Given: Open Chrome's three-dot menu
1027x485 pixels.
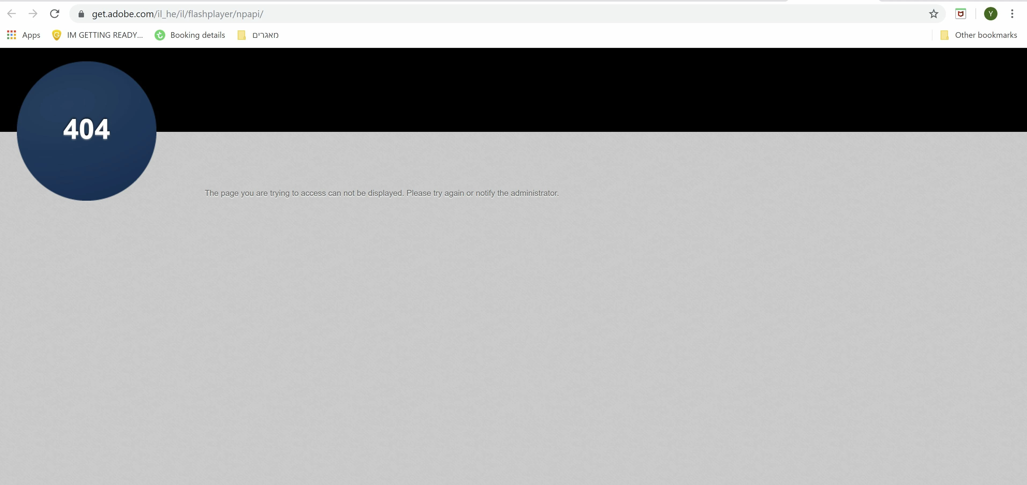Looking at the screenshot, I should 1012,14.
